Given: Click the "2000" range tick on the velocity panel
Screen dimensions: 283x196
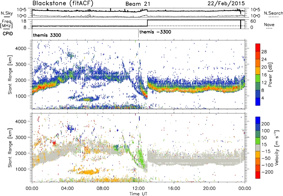Looking at the screenshot, I should 21,153.
